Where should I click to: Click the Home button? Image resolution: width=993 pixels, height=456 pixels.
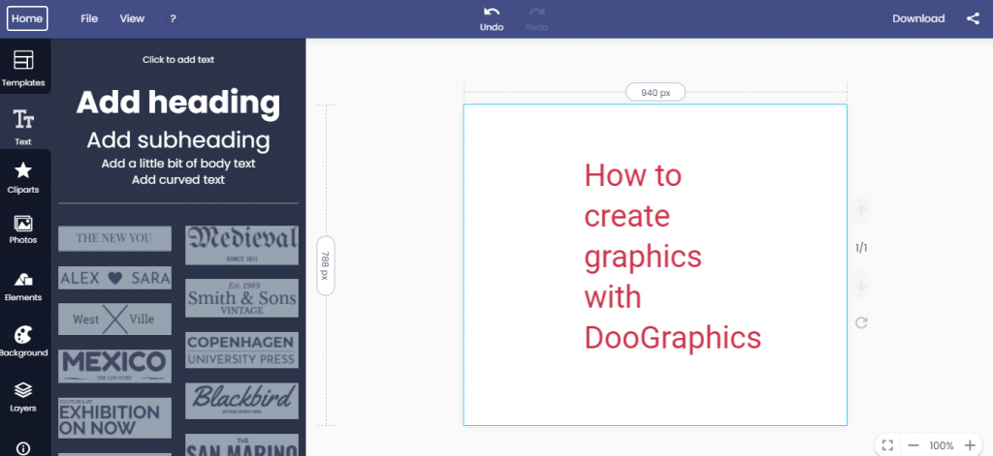(x=27, y=18)
